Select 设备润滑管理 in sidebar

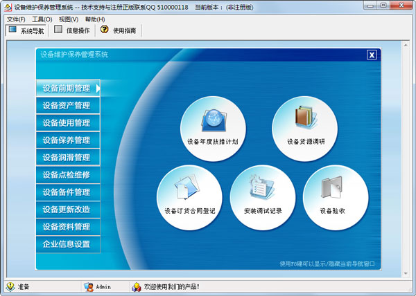(x=68, y=158)
